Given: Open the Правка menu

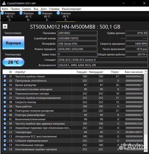Looking at the screenshot, I should (15, 9).
